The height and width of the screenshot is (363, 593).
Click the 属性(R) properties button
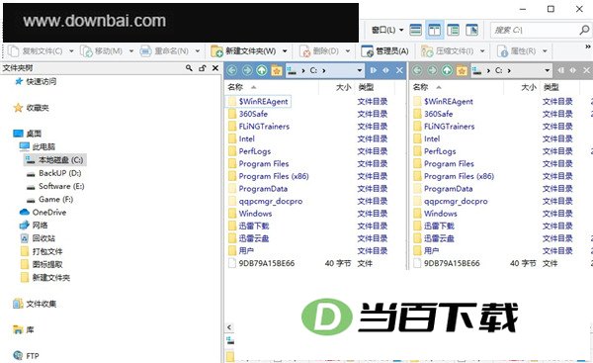click(x=517, y=50)
